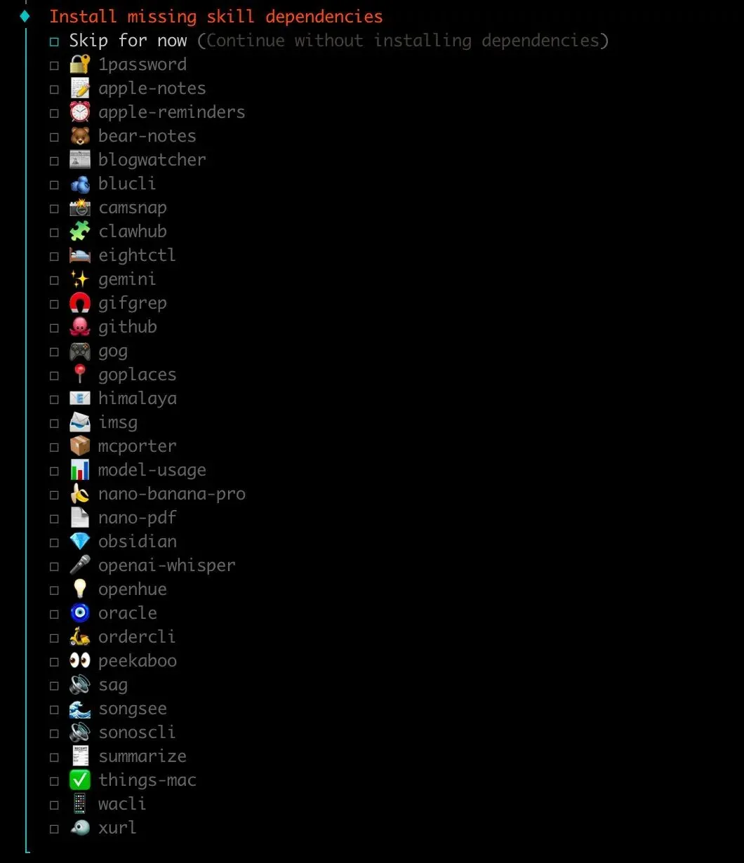
Task: Pick the sonoscli option label
Action: [137, 732]
